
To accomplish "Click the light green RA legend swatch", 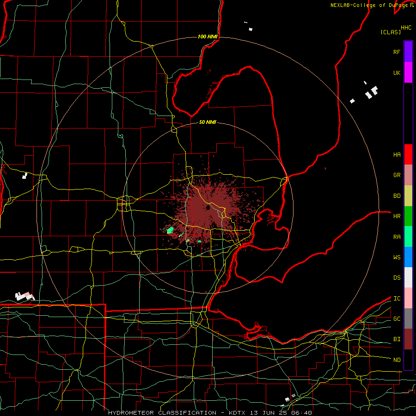I will 408,237.
